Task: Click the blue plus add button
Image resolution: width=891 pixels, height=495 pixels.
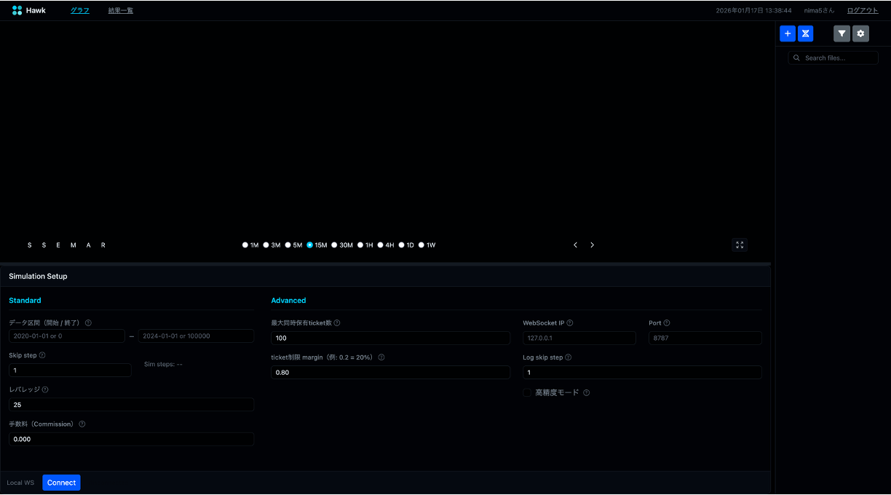Action: click(787, 33)
